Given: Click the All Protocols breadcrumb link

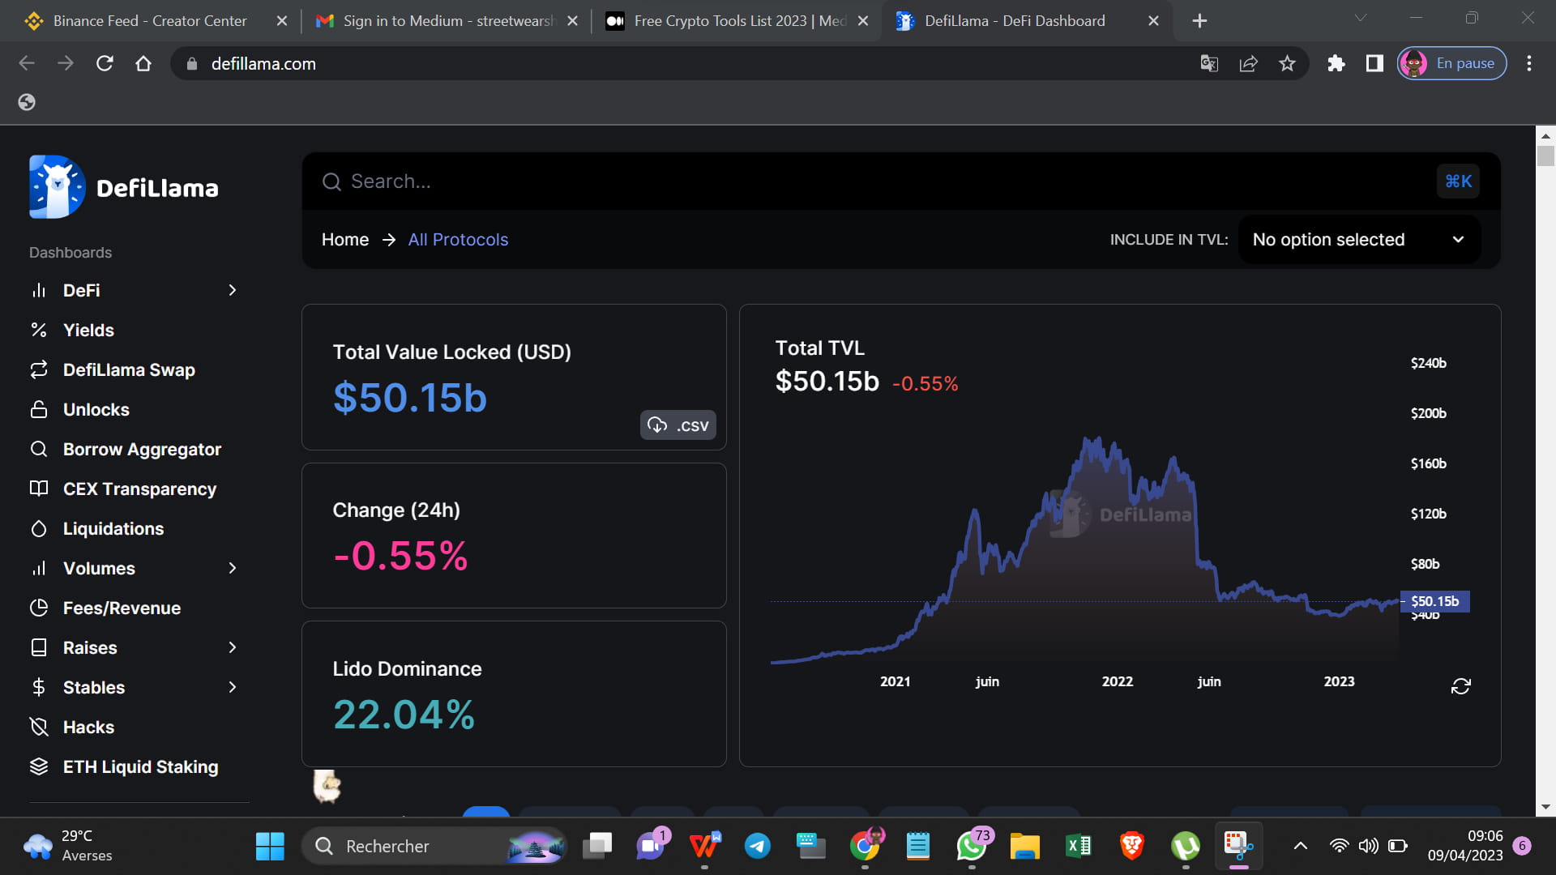Looking at the screenshot, I should (x=458, y=239).
